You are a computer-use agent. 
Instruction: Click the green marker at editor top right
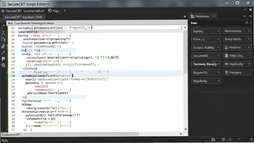point(181,28)
